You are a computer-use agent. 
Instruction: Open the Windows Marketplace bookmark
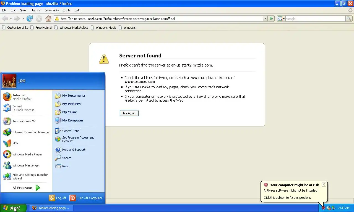(71, 28)
